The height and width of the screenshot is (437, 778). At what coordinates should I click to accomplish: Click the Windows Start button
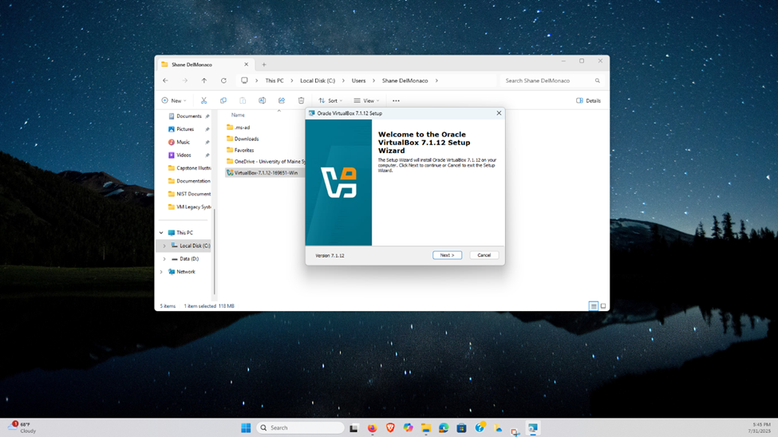[x=246, y=428]
